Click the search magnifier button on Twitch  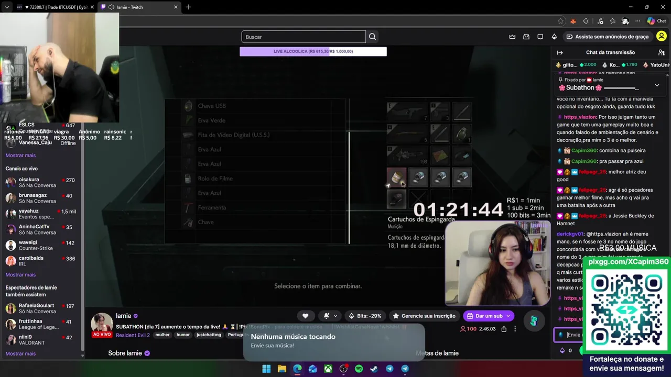pyautogui.click(x=372, y=37)
